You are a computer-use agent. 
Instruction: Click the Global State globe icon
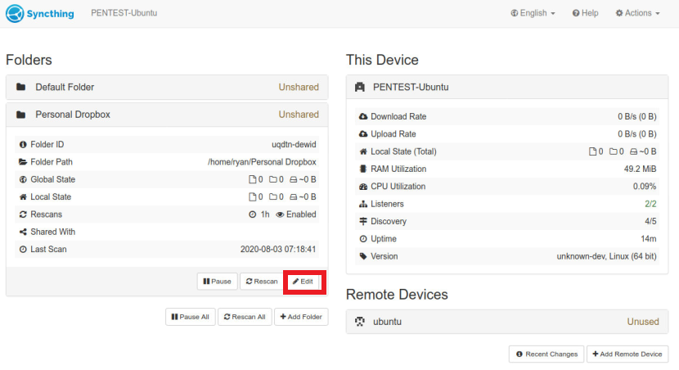coord(23,179)
